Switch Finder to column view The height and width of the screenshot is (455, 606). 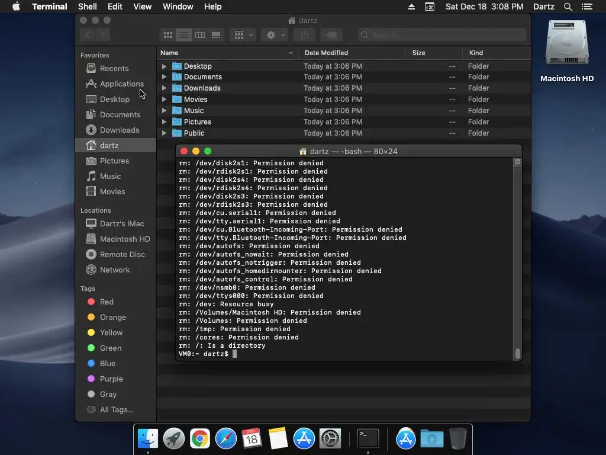pyautogui.click(x=200, y=35)
